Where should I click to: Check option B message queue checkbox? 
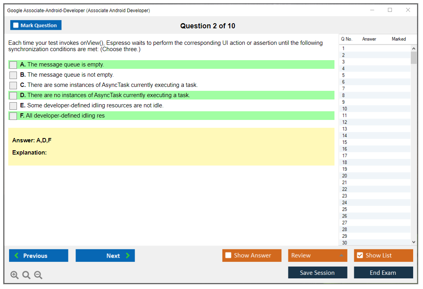click(x=13, y=75)
